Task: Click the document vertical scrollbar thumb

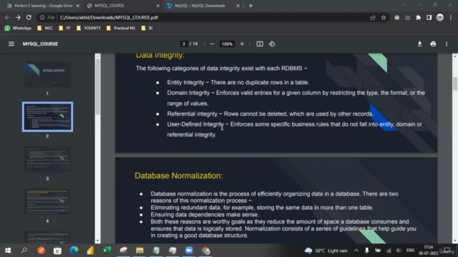Action: (455, 84)
